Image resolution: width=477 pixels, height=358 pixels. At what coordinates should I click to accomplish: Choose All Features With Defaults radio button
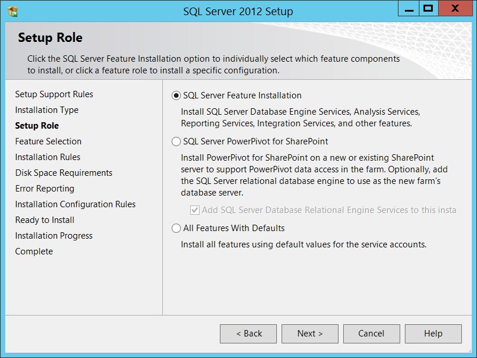point(176,228)
